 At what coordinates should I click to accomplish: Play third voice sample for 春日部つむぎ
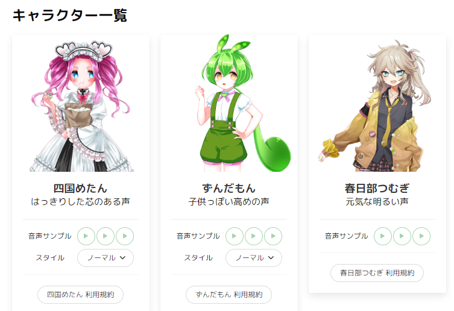point(421,236)
